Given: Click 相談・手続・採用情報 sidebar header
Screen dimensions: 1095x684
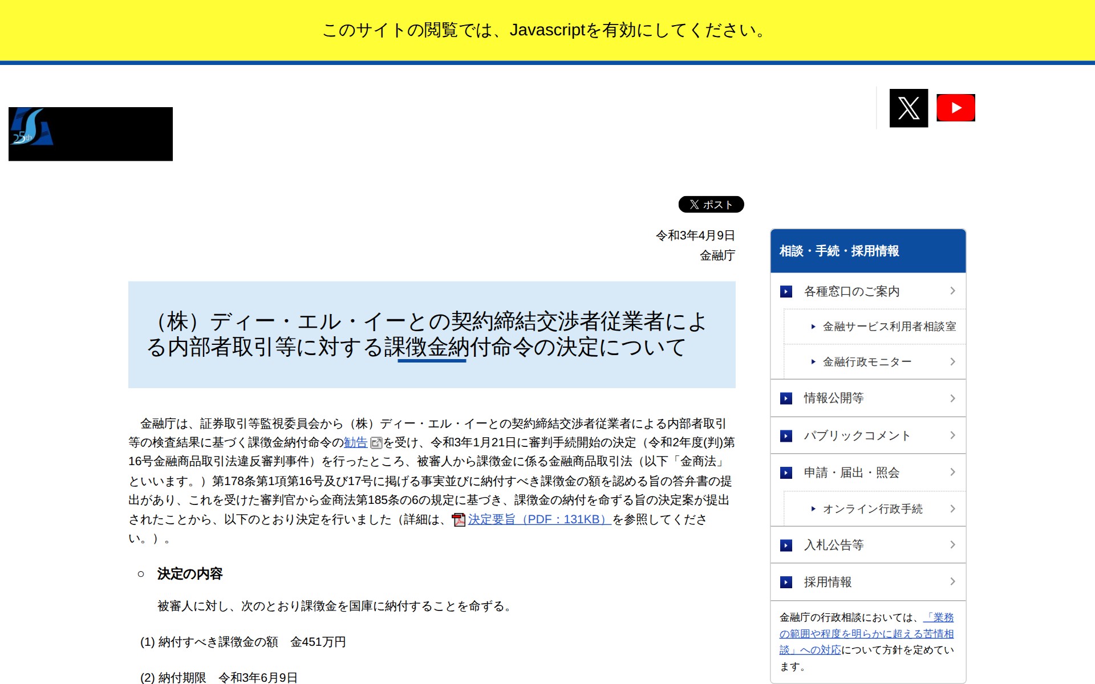Looking at the screenshot, I should pyautogui.click(x=839, y=251).
